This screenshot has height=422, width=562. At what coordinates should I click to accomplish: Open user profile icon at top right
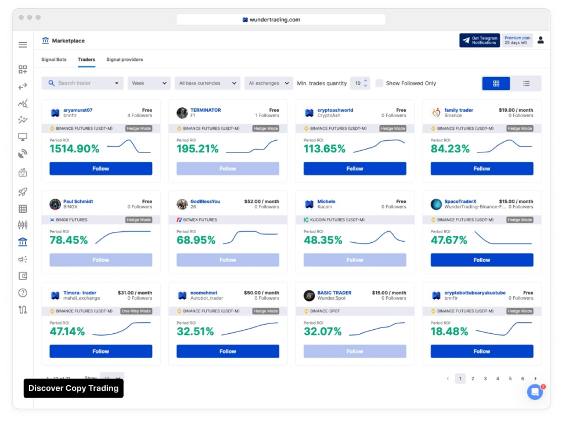pyautogui.click(x=541, y=41)
